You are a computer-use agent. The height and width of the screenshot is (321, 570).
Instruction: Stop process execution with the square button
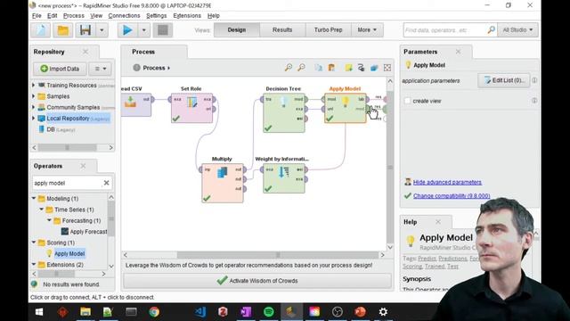[x=162, y=30]
